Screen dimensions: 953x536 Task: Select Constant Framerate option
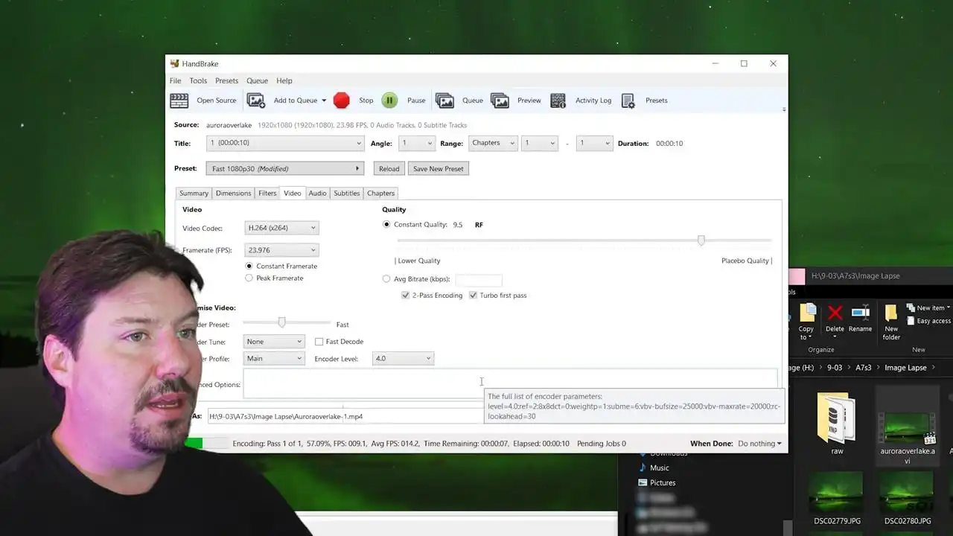249,266
